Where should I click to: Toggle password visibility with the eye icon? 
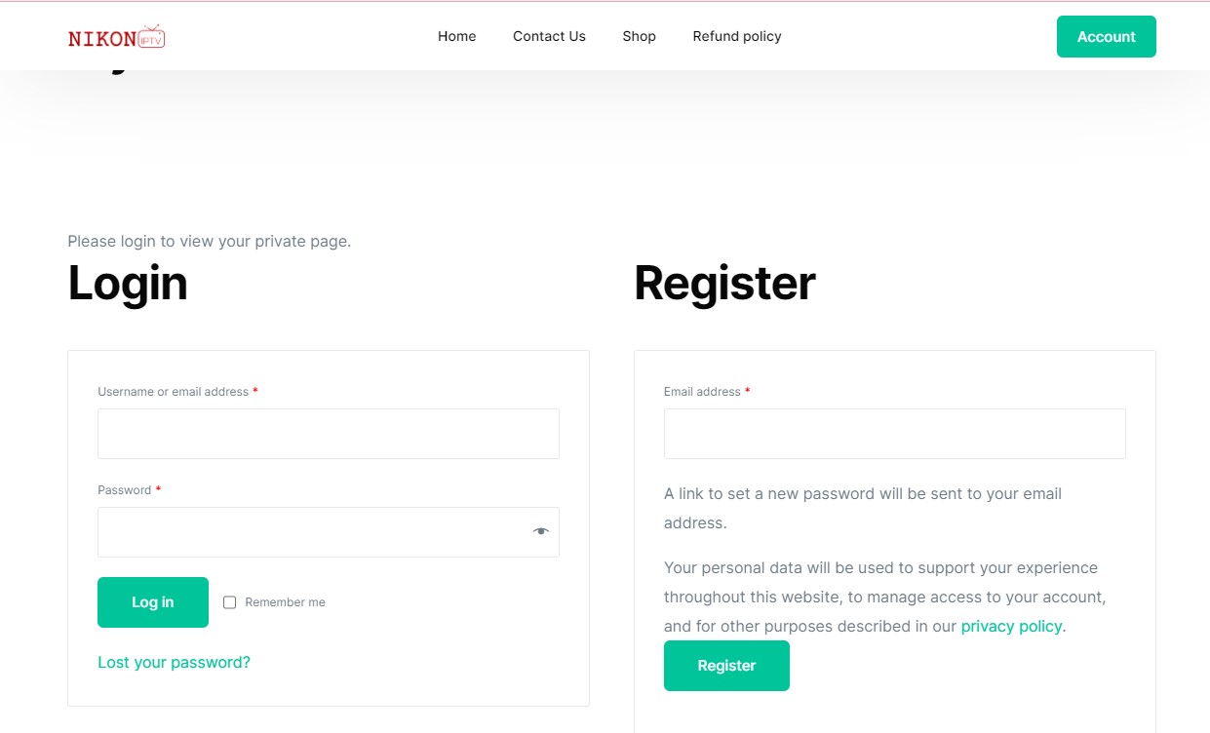tap(540, 531)
